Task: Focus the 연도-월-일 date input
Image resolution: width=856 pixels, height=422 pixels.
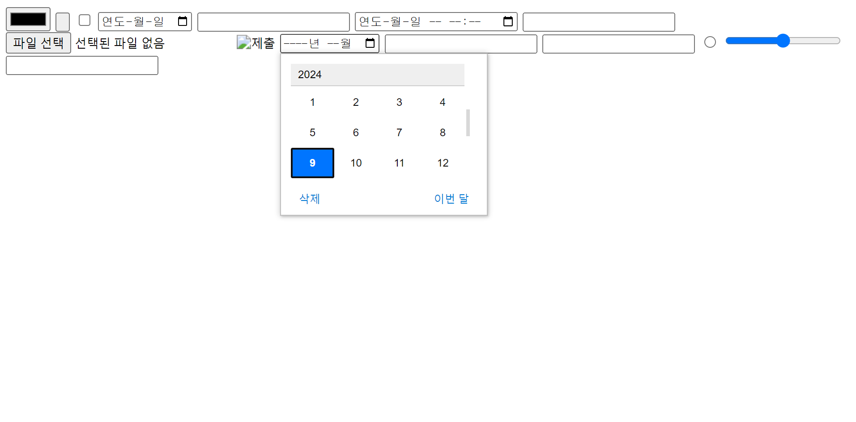Action: pos(145,21)
